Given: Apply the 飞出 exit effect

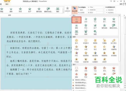Looking at the screenshot, I should click(x=95, y=69).
